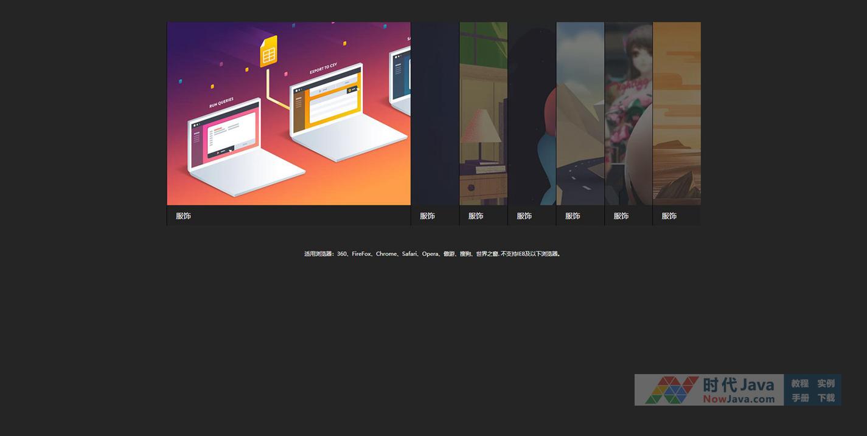Click the NowJava.com site name text

739,399
